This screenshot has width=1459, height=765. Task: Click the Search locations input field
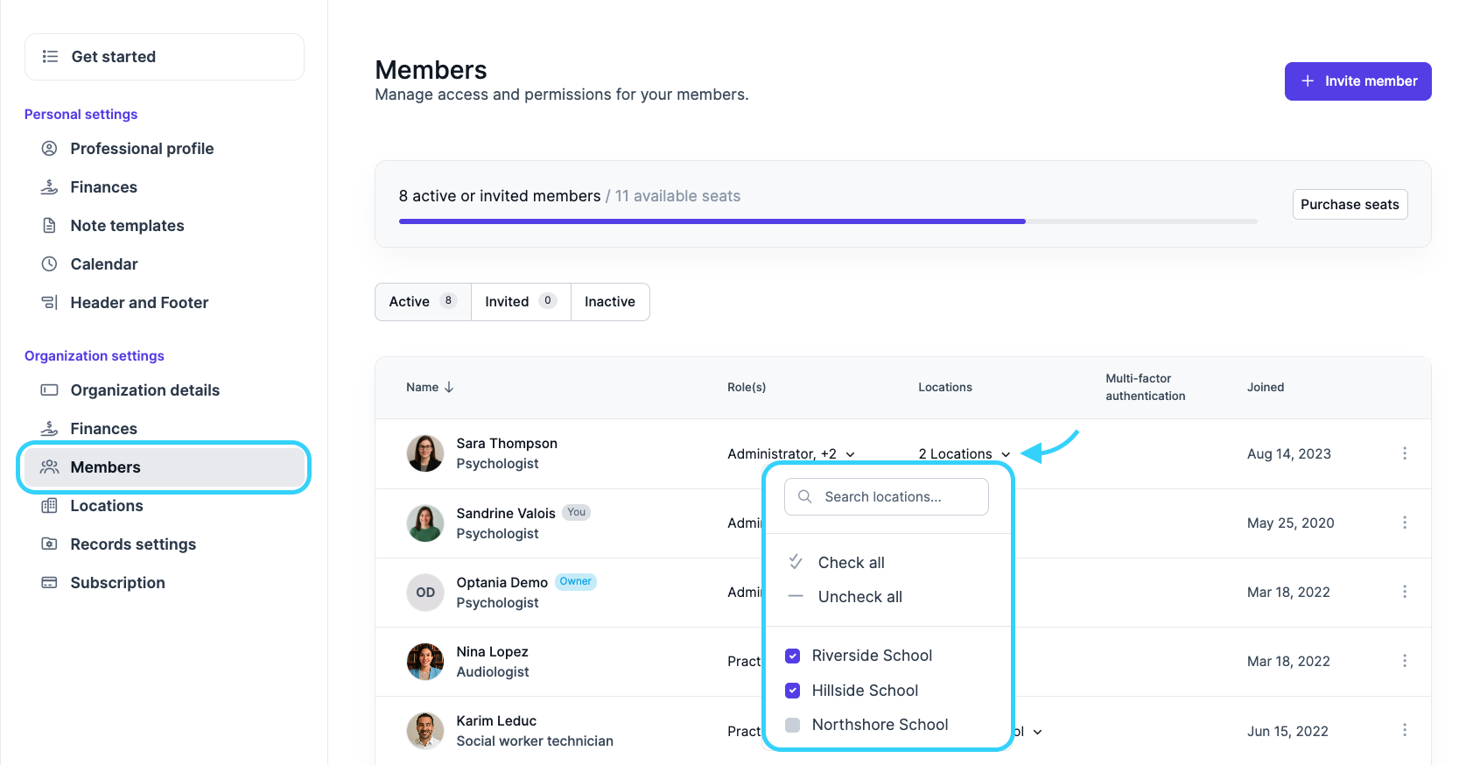coord(887,497)
